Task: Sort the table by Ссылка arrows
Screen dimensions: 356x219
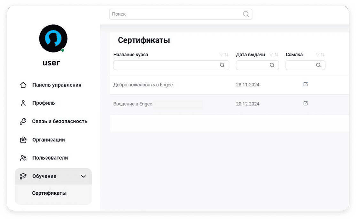Action: pyautogui.click(x=323, y=55)
